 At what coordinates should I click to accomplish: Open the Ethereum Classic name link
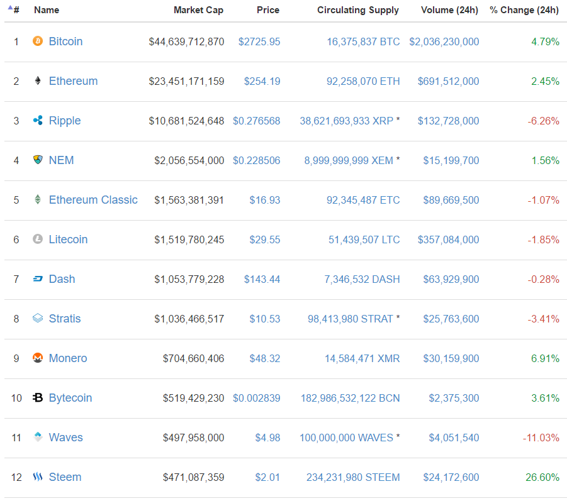coord(93,200)
